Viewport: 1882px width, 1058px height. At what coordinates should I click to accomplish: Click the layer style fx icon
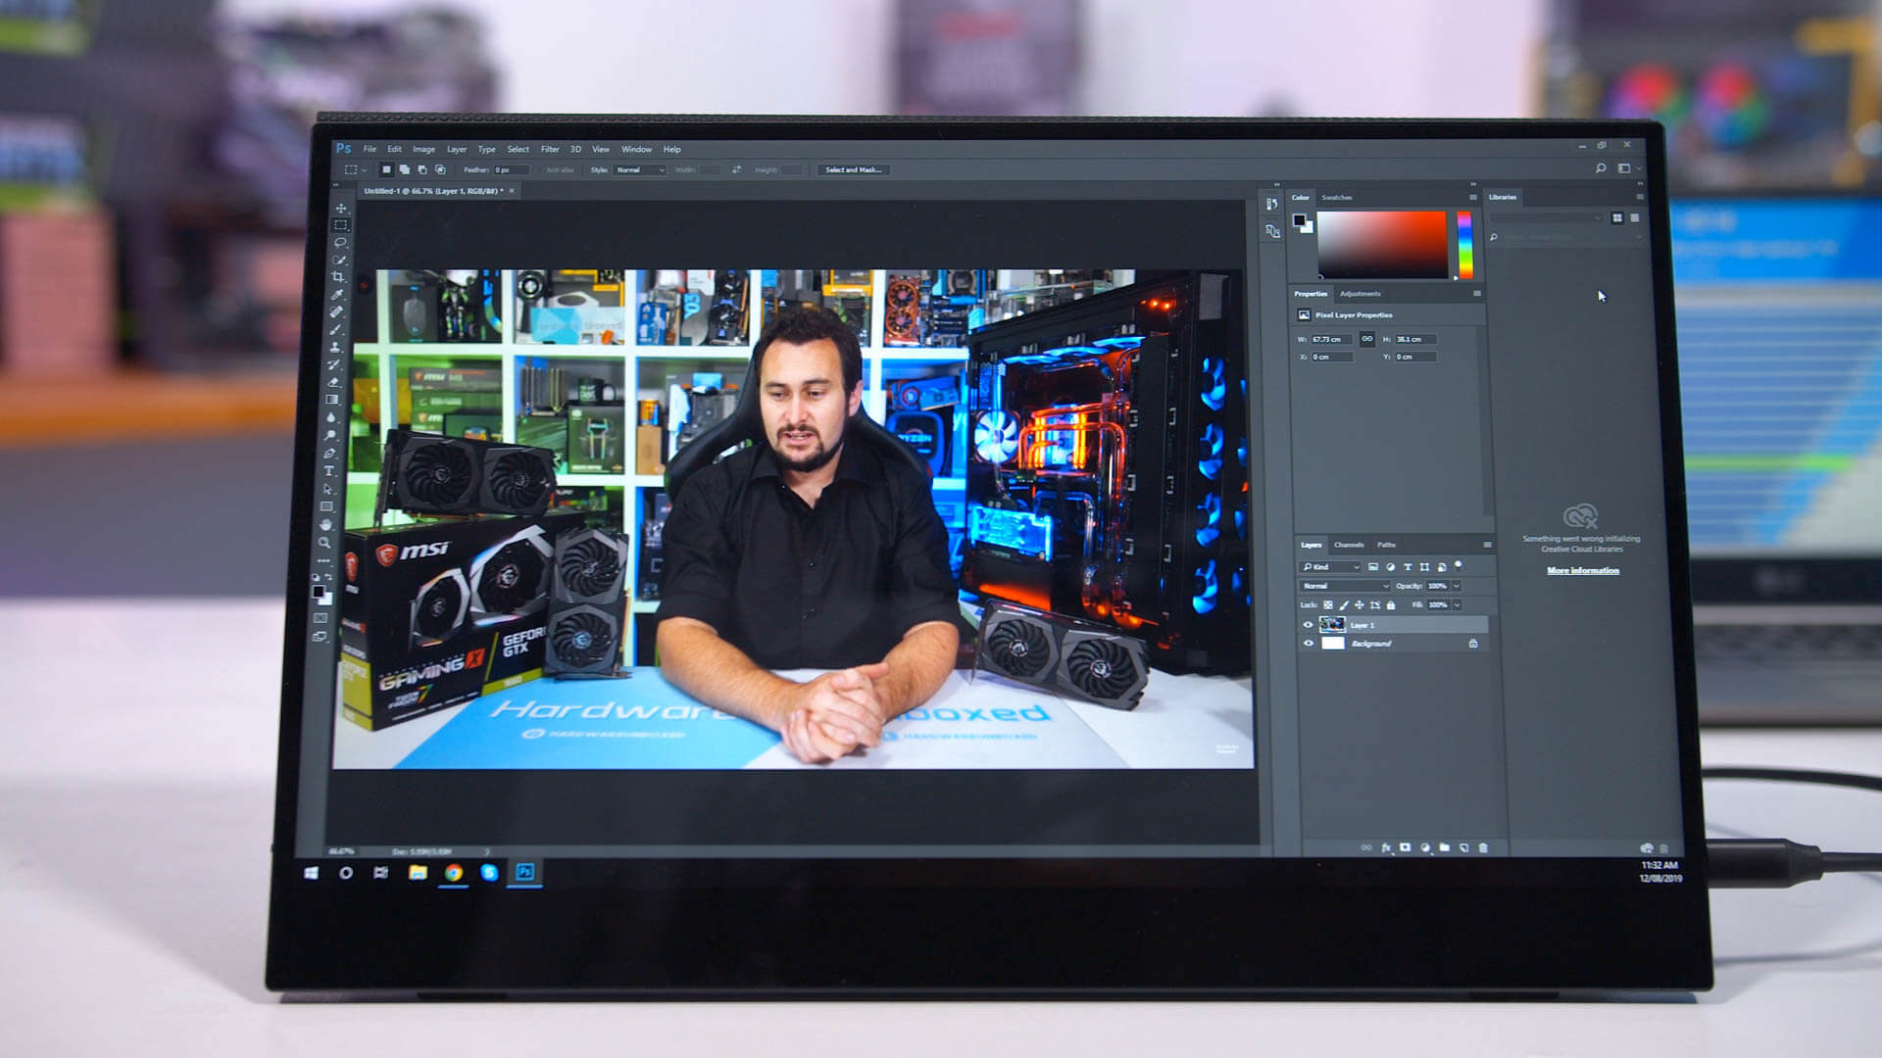pos(1386,847)
